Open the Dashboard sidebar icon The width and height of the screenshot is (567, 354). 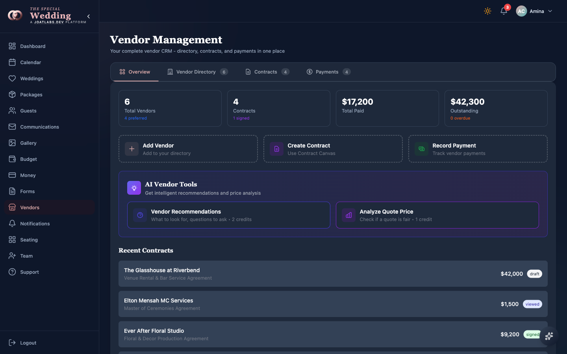(x=12, y=46)
